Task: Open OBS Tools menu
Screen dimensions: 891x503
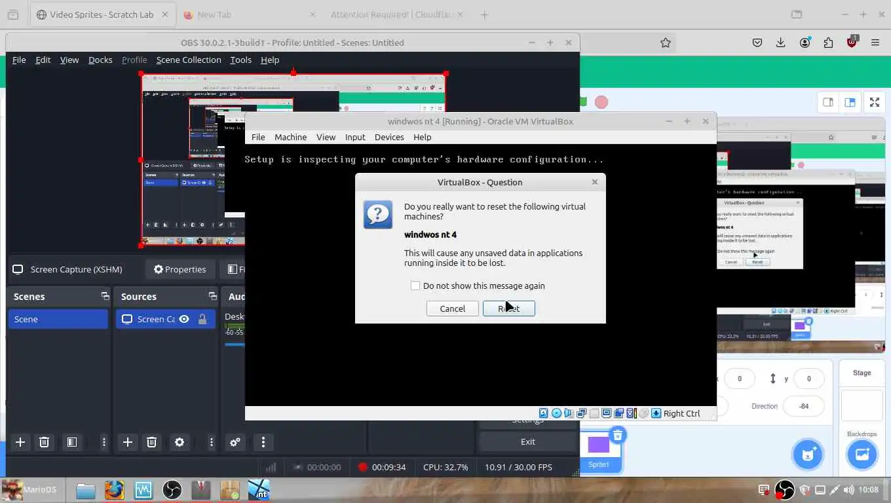Action: [x=240, y=60]
